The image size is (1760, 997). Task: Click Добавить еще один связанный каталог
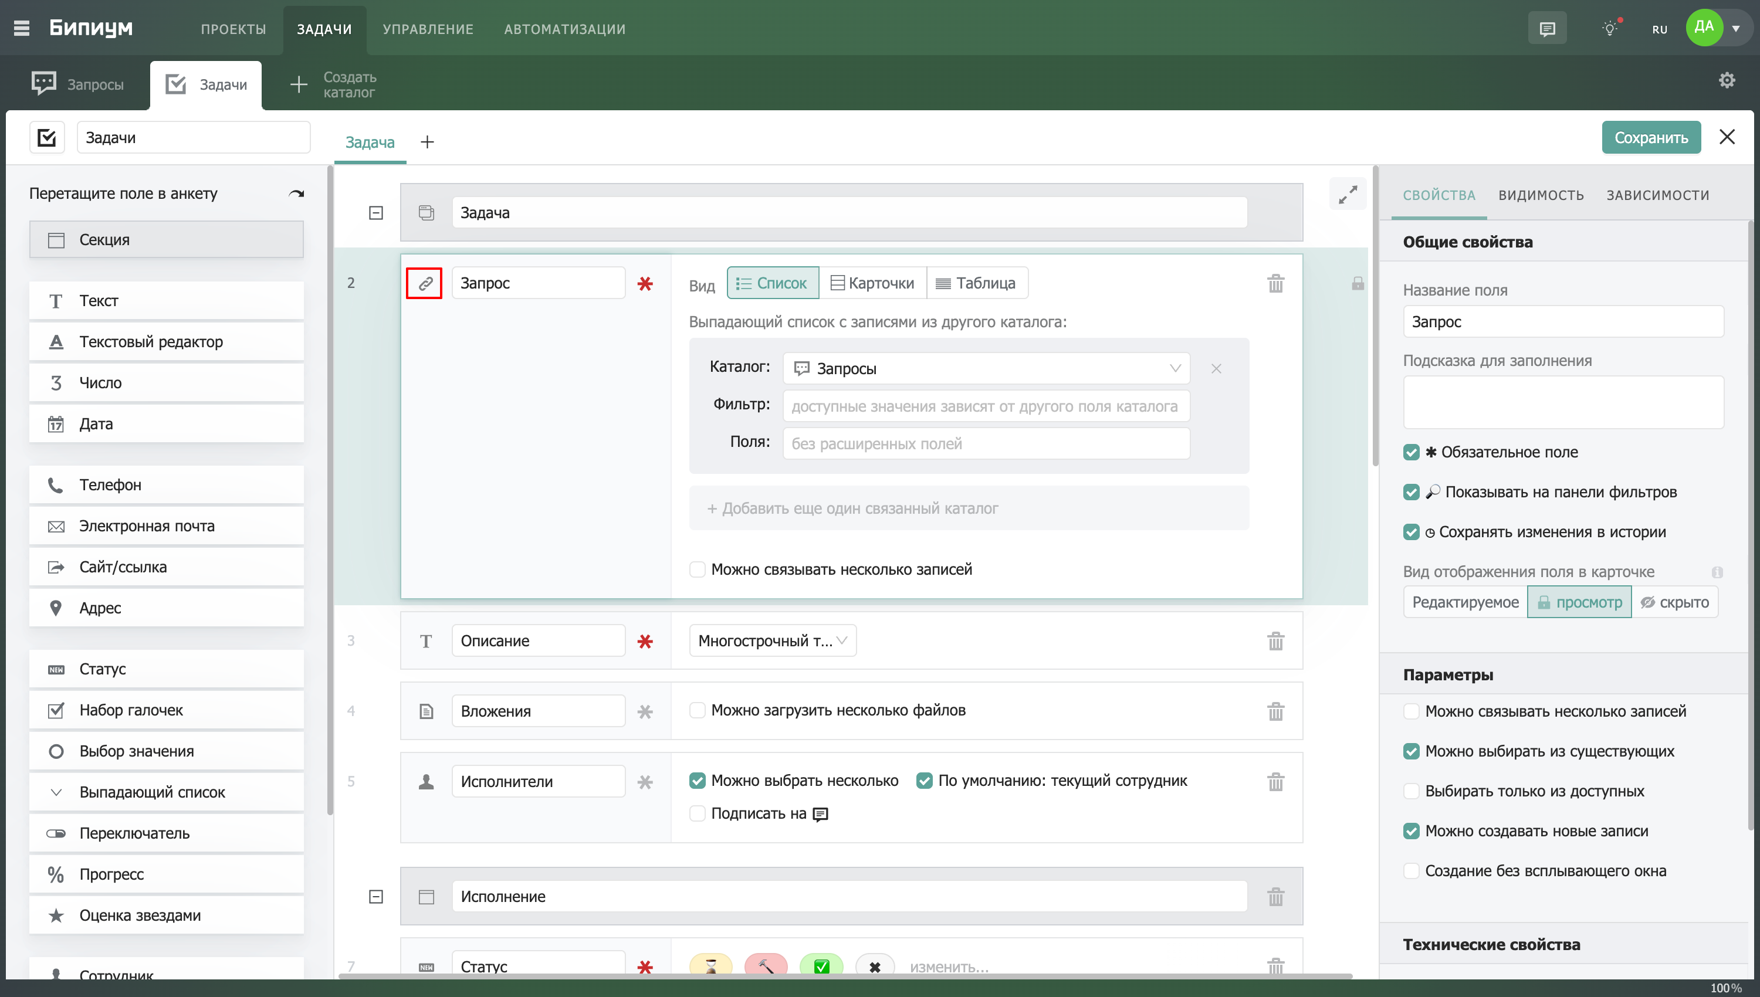click(852, 508)
